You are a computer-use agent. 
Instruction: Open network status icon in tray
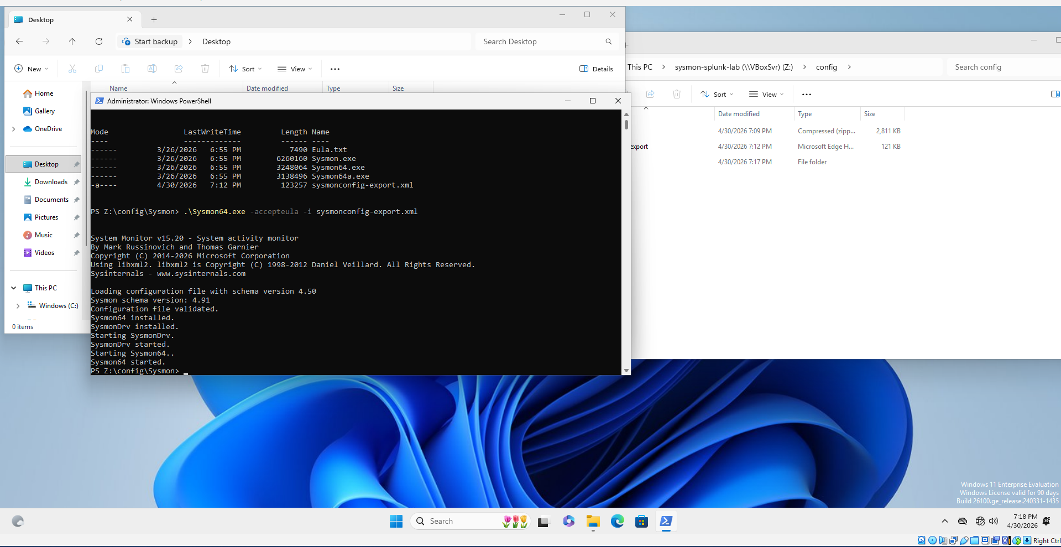[980, 521]
